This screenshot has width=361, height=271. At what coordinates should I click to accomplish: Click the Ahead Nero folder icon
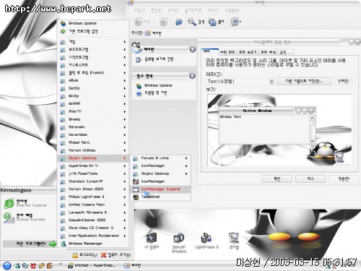(63, 143)
